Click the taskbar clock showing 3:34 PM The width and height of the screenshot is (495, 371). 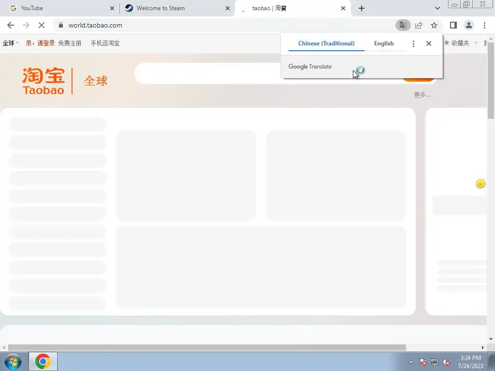[x=470, y=362]
